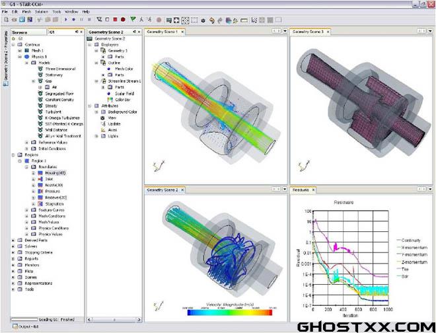
Task: Click the Physics 1 continuum icon
Action: click(x=26, y=57)
